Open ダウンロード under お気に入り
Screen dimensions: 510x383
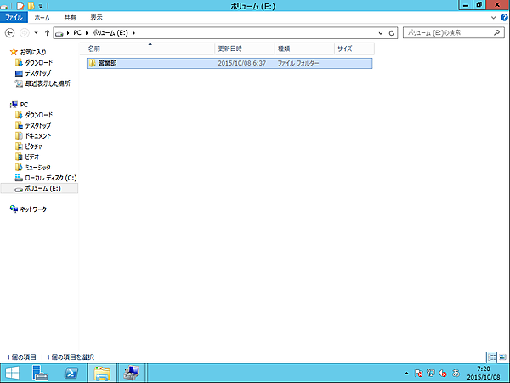(34, 62)
